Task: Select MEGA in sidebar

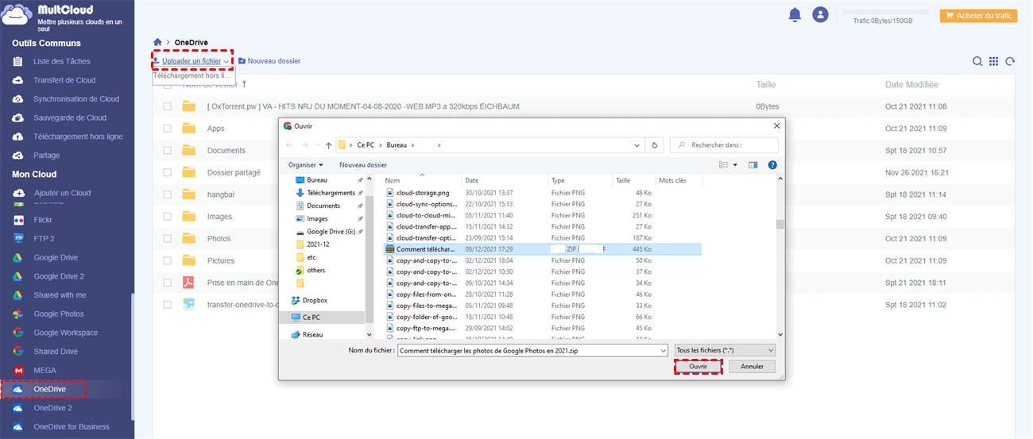Action: 45,371
